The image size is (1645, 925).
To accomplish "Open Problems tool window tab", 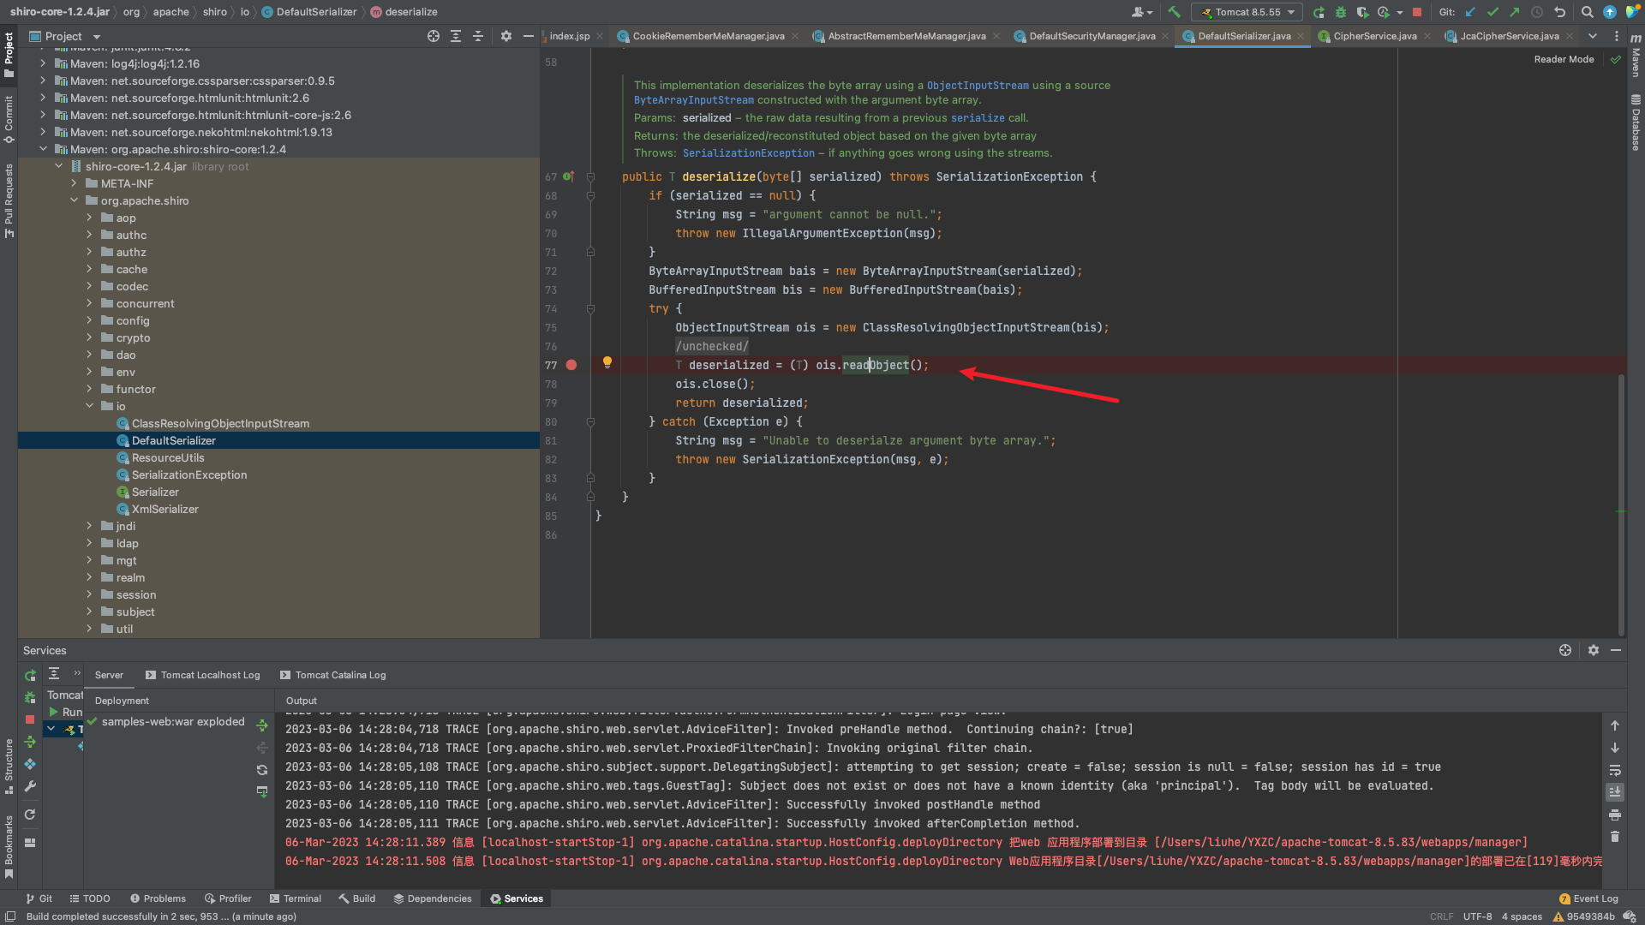I will (158, 898).
